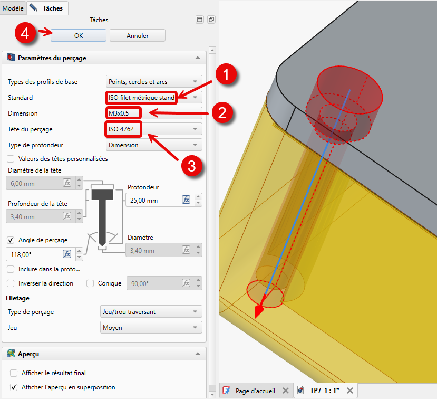
Task: Click fx icon next to Conique angle field
Action: pos(186,283)
